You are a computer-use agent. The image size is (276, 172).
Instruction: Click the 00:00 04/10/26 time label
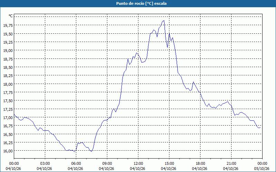click(13, 166)
